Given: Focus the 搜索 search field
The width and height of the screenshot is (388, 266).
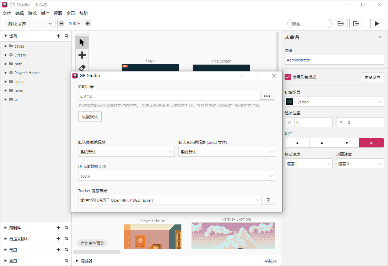Looking at the screenshot, I should (309, 23).
